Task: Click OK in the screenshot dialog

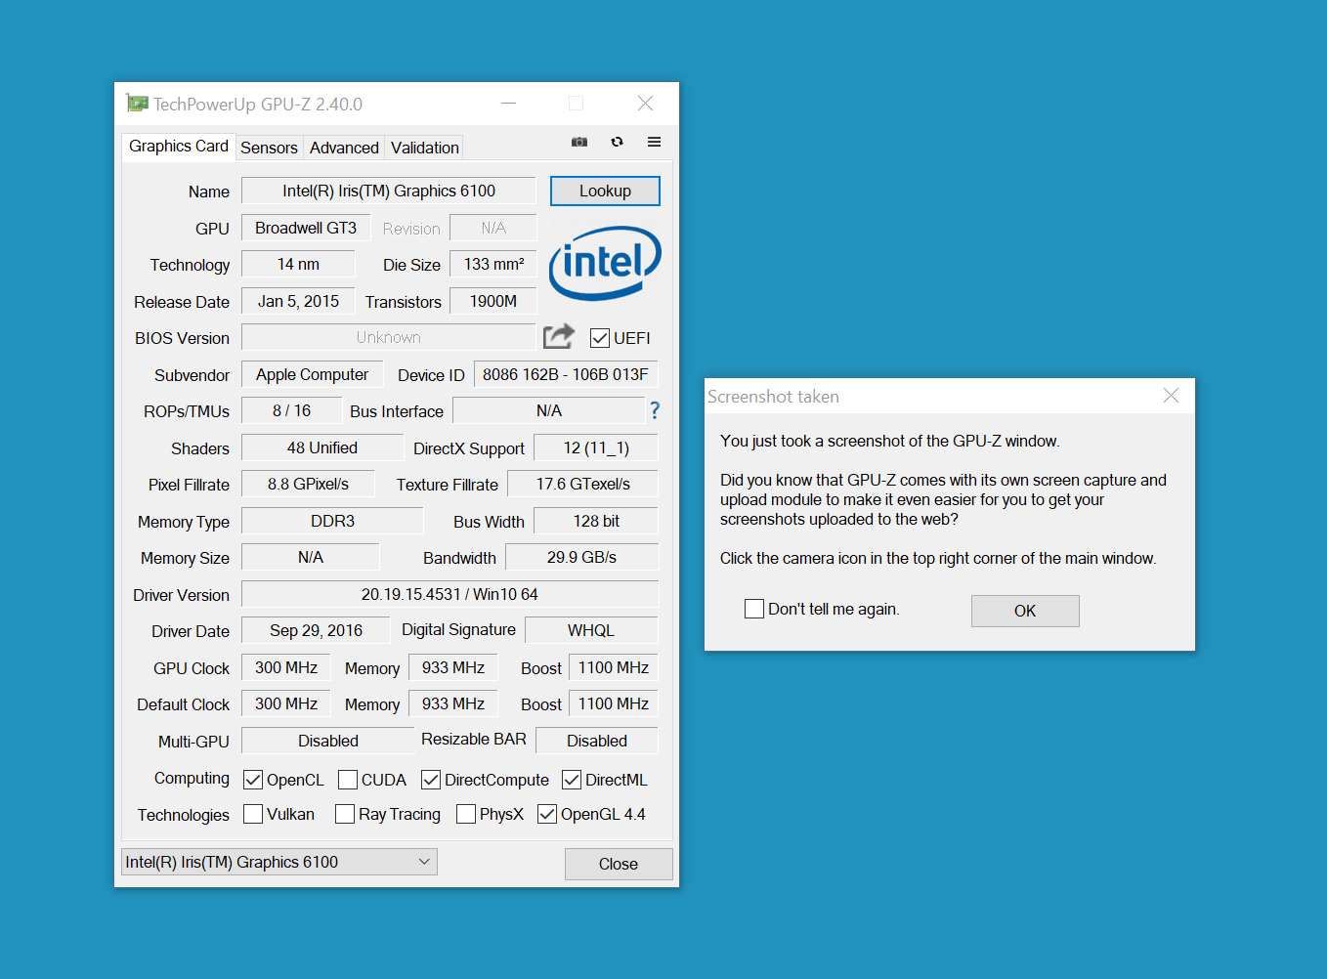Action: pos(1024,611)
